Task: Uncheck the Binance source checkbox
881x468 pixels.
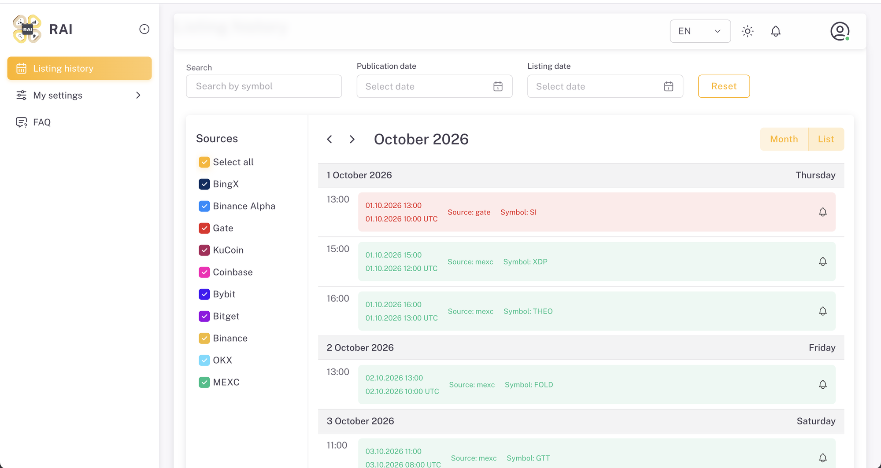Action: click(204, 338)
